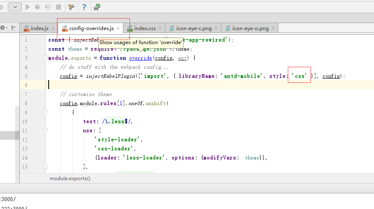Screen dimensions: 374x209
Task: Click 'unshift' on line 8
Action: [x=155, y=103]
